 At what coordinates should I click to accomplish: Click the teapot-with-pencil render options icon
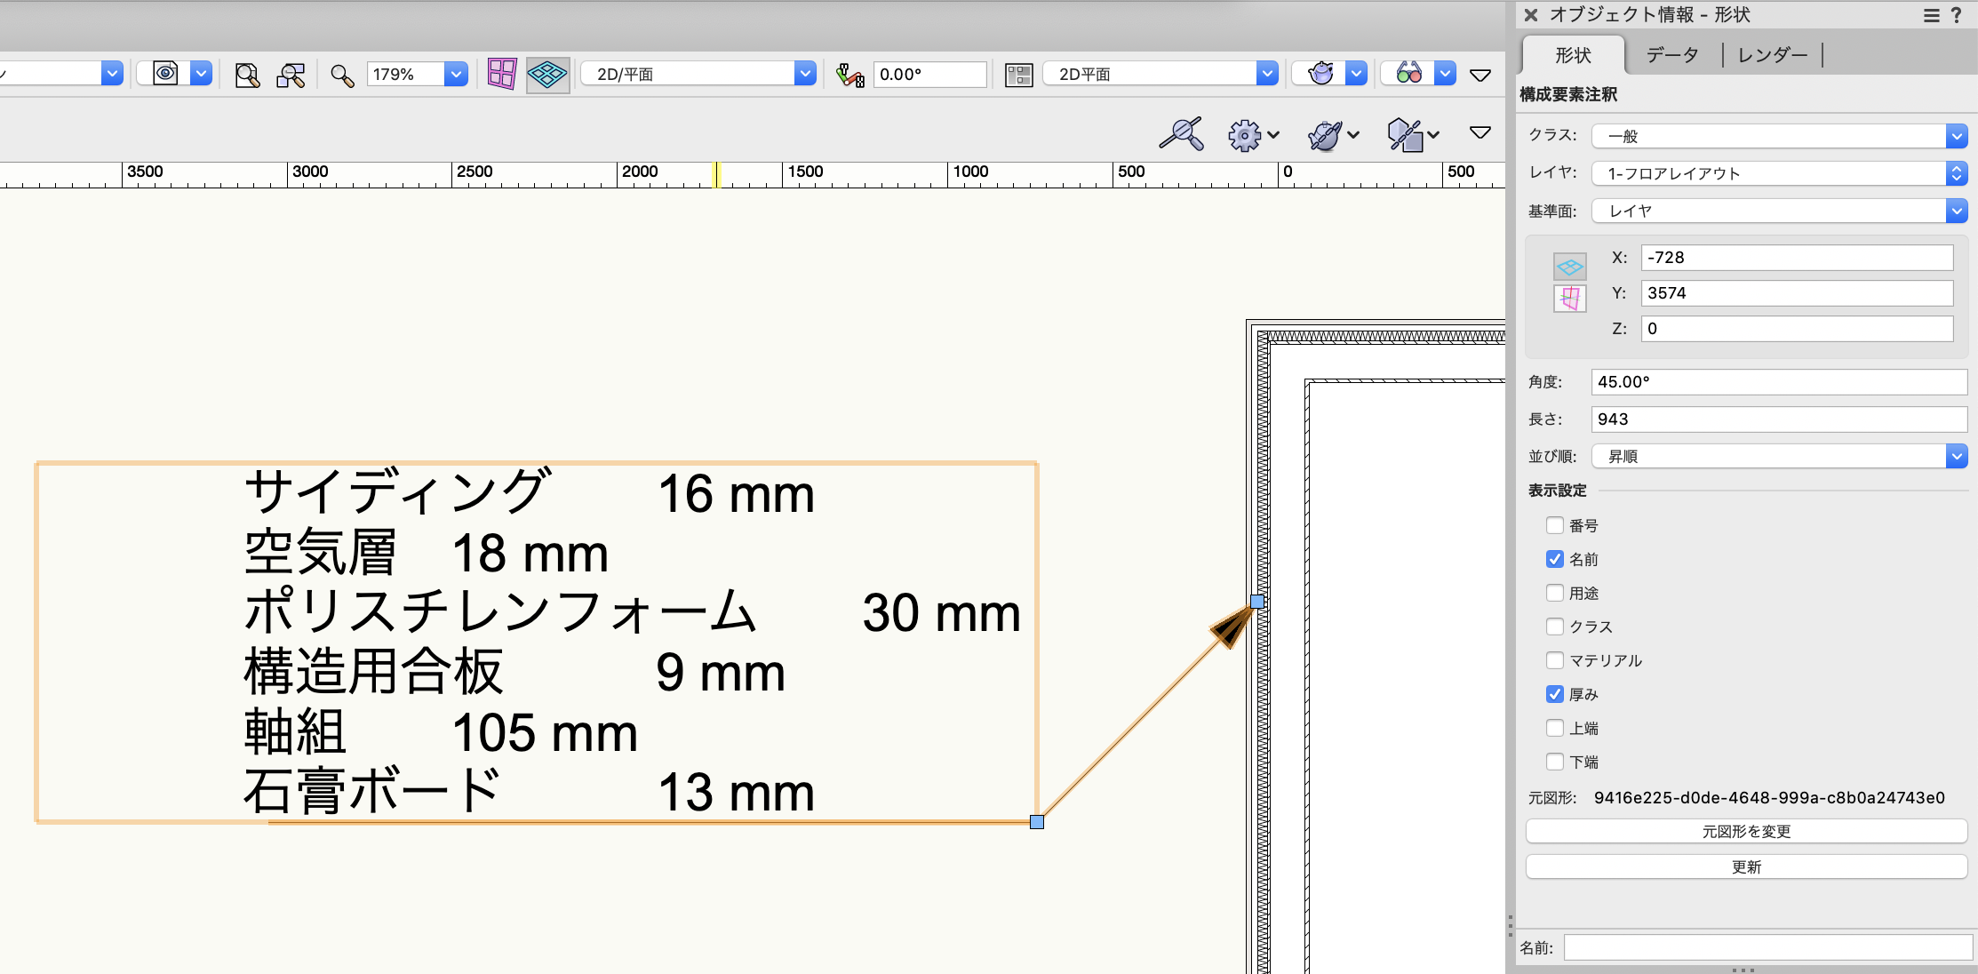click(x=1332, y=135)
